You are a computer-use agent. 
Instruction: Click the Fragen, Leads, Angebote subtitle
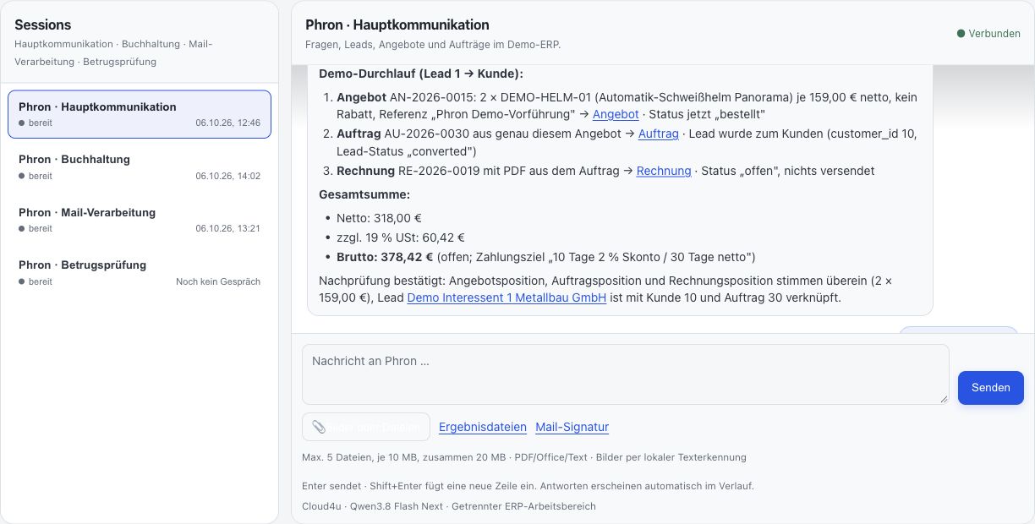(433, 44)
